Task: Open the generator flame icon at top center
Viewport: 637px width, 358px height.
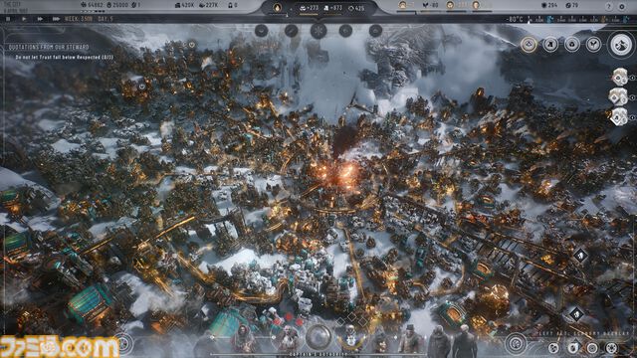Action: [277, 7]
